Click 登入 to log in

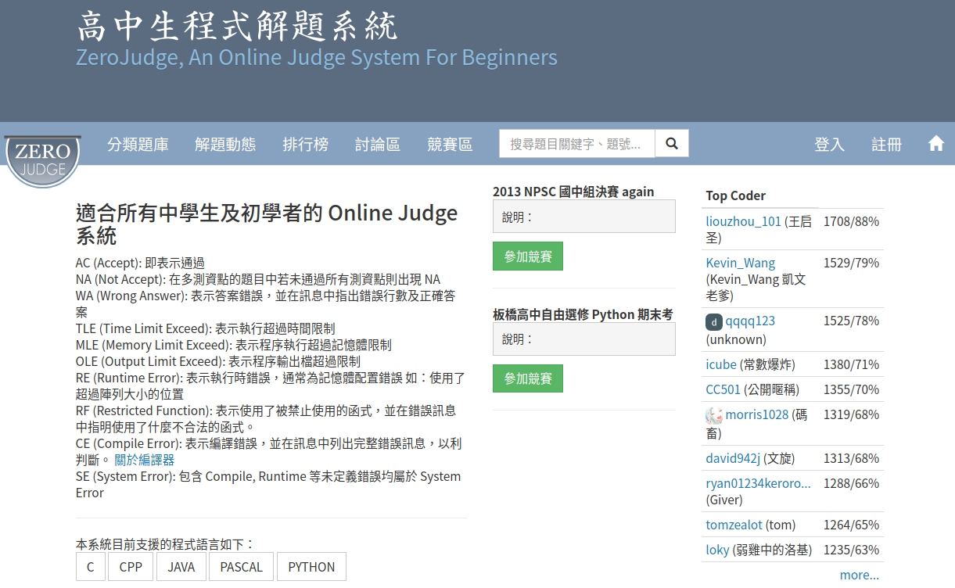829,145
